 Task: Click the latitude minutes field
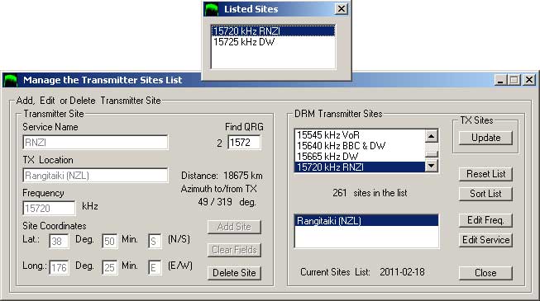pos(109,241)
